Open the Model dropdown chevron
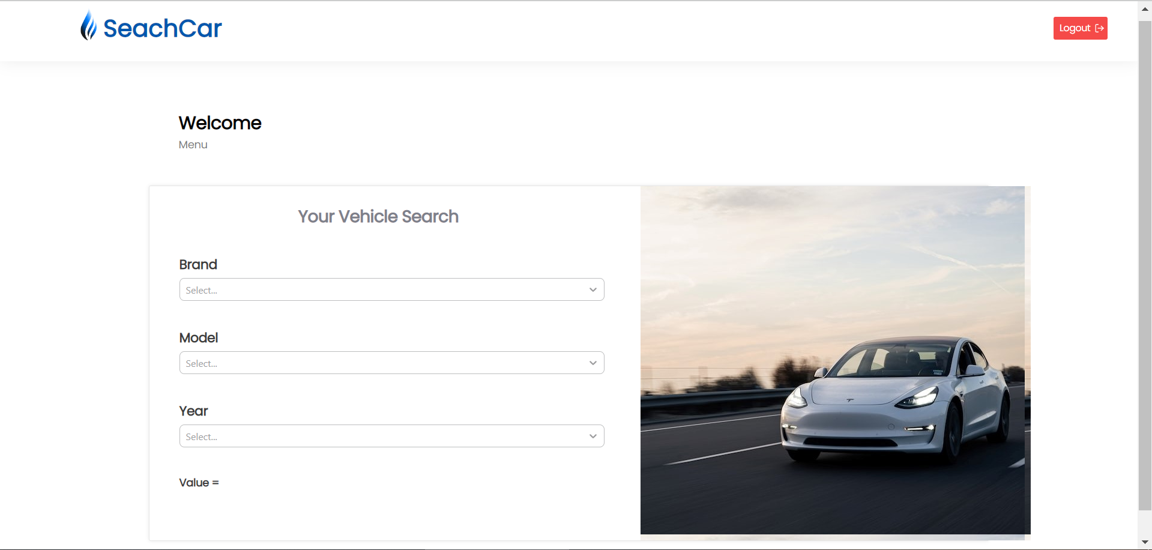 tap(593, 363)
